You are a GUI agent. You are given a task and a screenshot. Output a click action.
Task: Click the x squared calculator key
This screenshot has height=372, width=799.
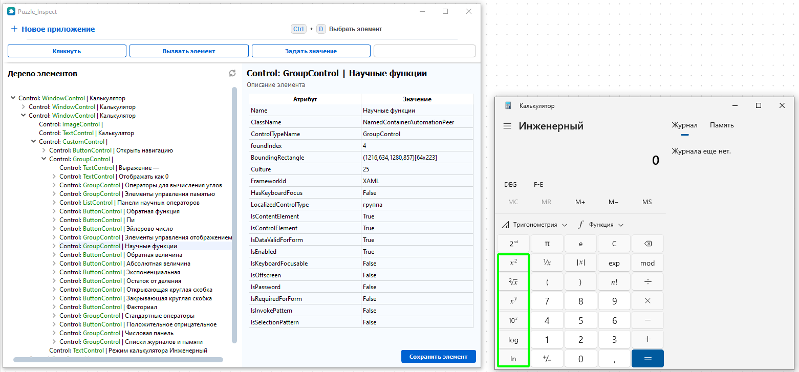513,263
